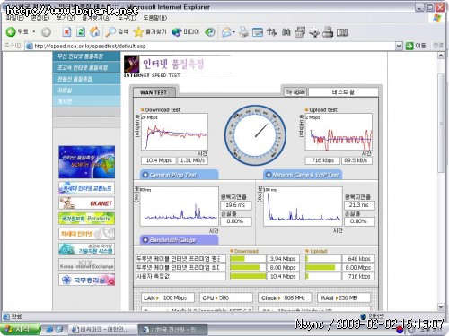Go to the Home page icon
Screen dimensions: 449x336
(x=95, y=31)
